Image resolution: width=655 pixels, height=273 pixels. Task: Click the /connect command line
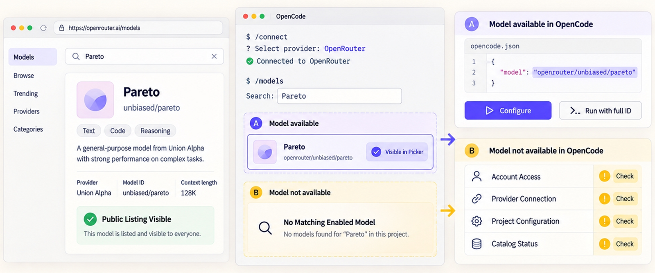267,37
